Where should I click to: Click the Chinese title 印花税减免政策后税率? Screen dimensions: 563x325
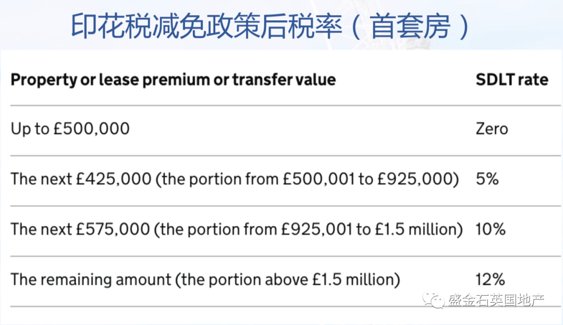(206, 27)
